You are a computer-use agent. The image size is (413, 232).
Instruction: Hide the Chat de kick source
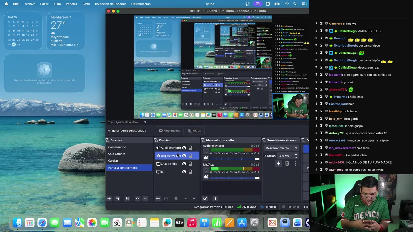pyautogui.click(x=184, y=164)
